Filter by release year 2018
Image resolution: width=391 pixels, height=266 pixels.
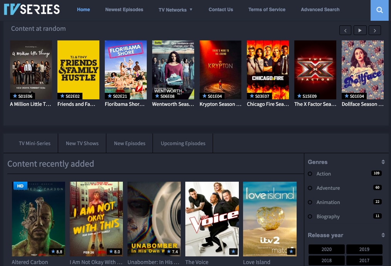coord(326,260)
